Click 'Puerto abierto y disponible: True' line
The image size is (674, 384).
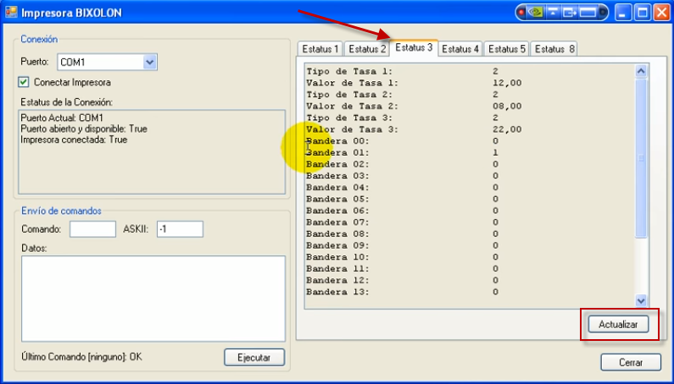tap(84, 129)
